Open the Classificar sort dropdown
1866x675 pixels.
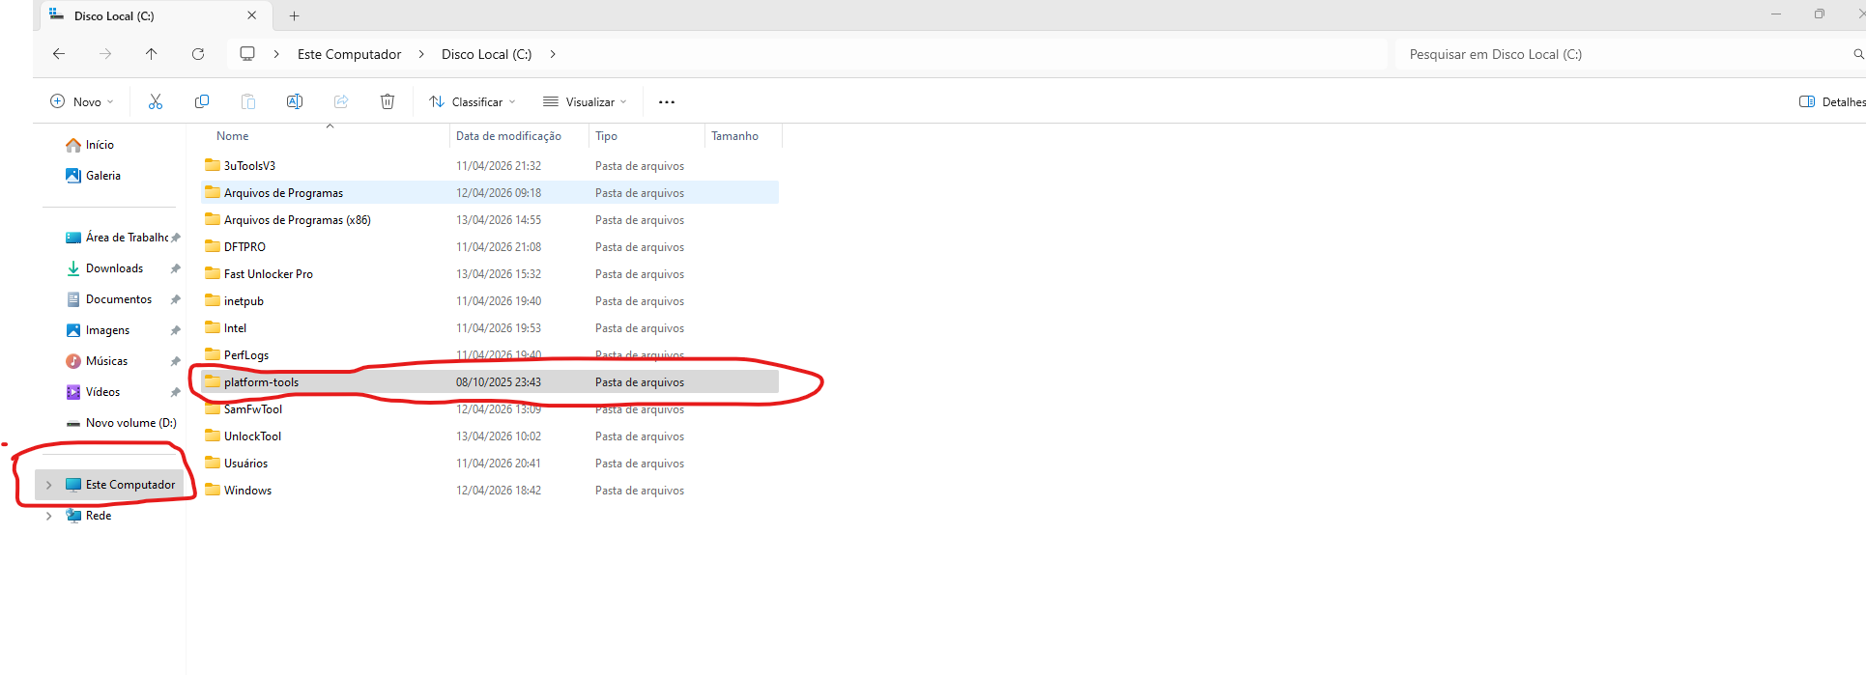[473, 101]
